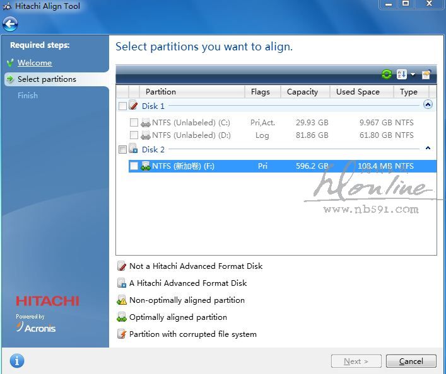Viewport: 446px width, 374px height.
Task: Open the sort options dropdown arrow
Action: point(413,74)
